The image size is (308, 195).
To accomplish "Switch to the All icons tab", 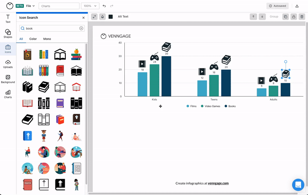I will [21, 39].
